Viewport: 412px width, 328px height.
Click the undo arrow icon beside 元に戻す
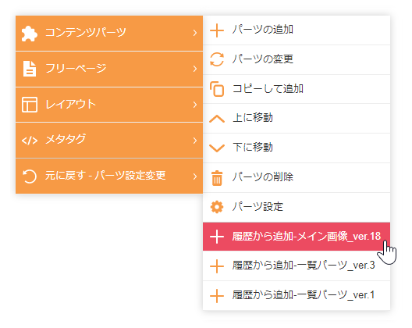[30, 176]
